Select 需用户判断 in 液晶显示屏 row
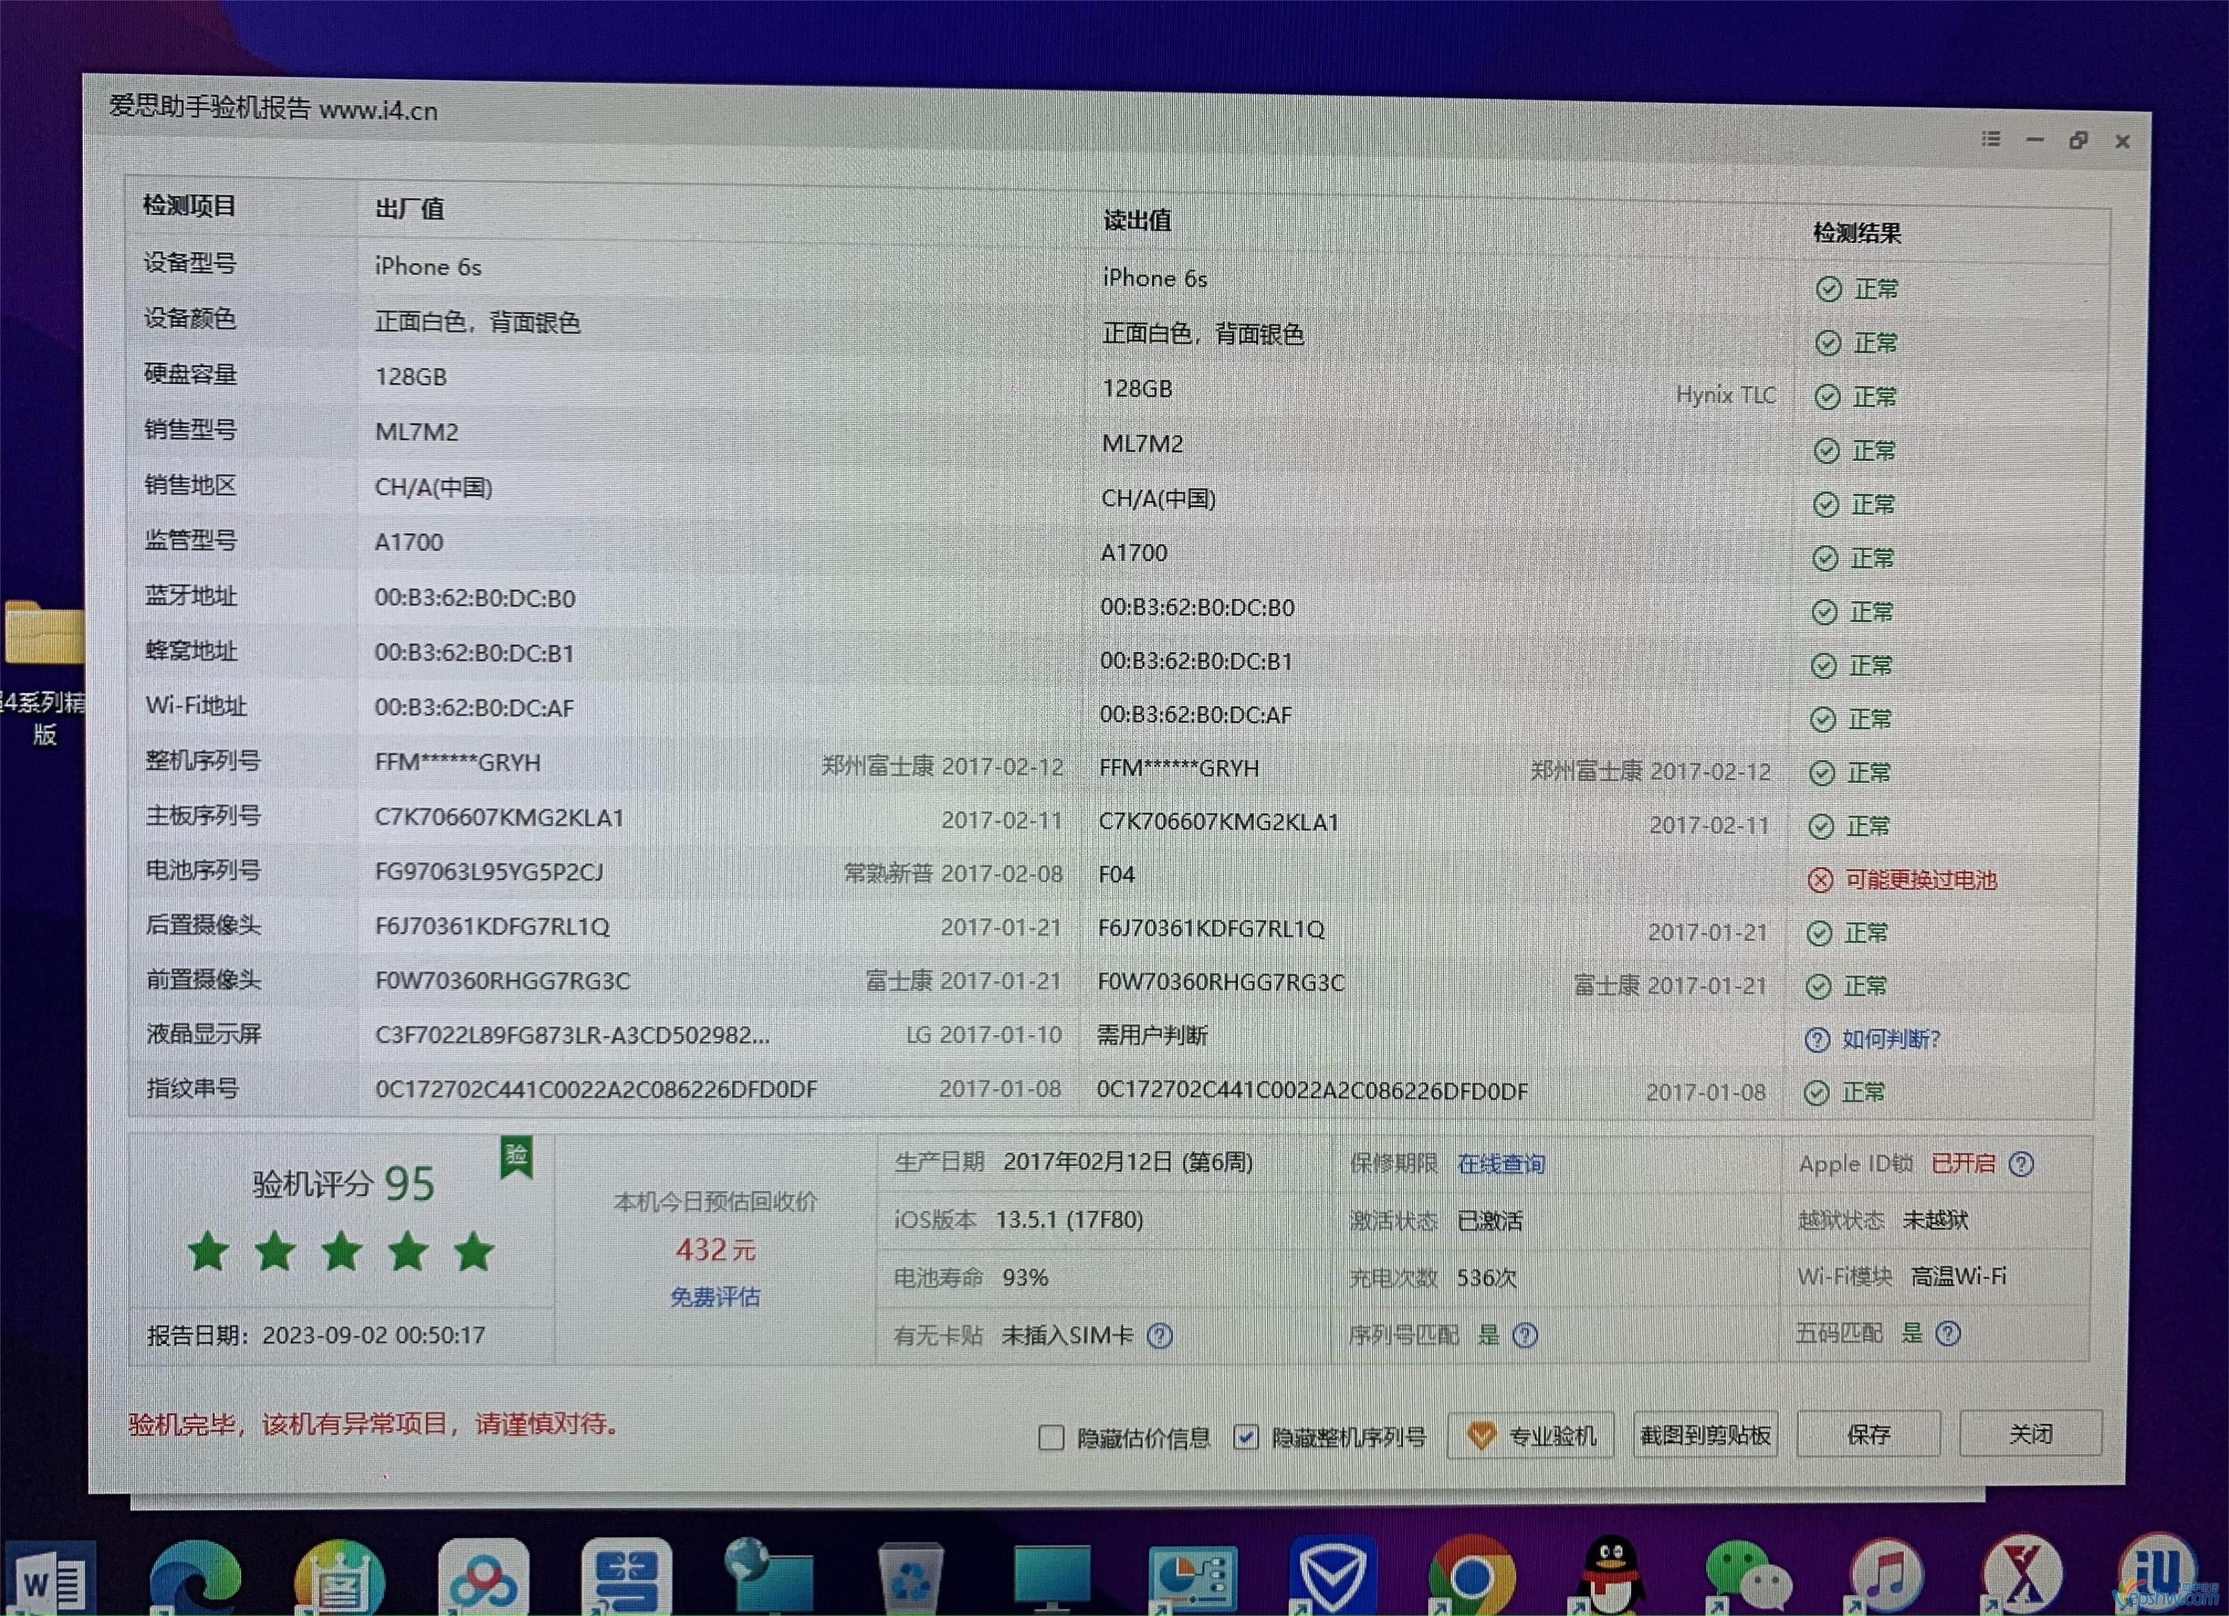The width and height of the screenshot is (2229, 1616). (1152, 1036)
